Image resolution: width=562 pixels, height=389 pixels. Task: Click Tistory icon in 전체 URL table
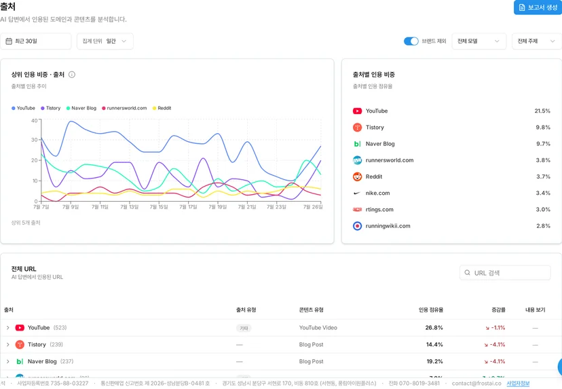pos(20,345)
